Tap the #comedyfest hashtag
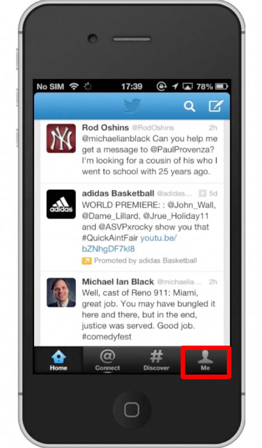262x448 pixels. pyautogui.click(x=107, y=336)
